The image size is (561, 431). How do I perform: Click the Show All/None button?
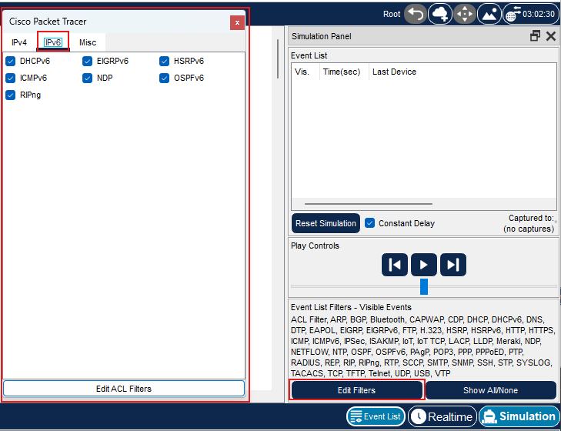pyautogui.click(x=490, y=390)
